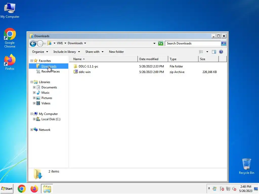
Task: Select Local Disk (C:) in the tree
Action: [x=51, y=119]
